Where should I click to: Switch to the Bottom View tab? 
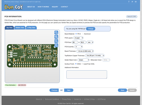[x=20, y=28]
